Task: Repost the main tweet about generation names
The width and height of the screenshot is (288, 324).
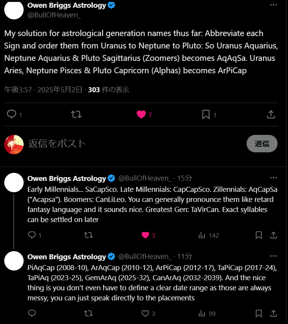Action: [76, 114]
